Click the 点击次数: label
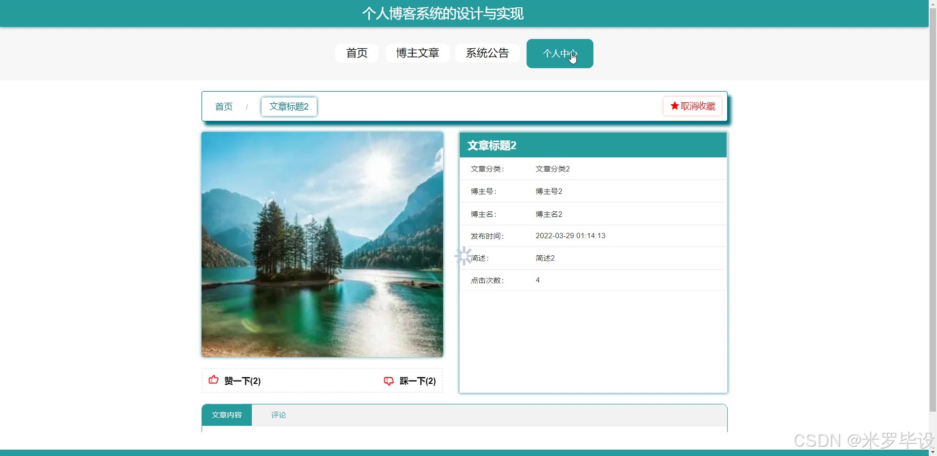Image resolution: width=937 pixels, height=456 pixels. (x=487, y=281)
